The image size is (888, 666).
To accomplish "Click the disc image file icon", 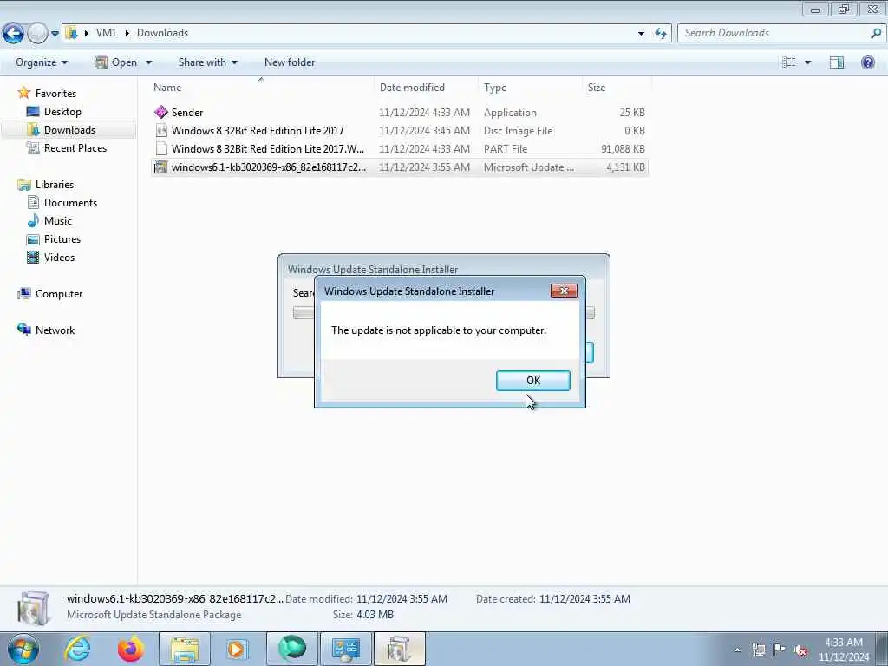I will pos(161,131).
